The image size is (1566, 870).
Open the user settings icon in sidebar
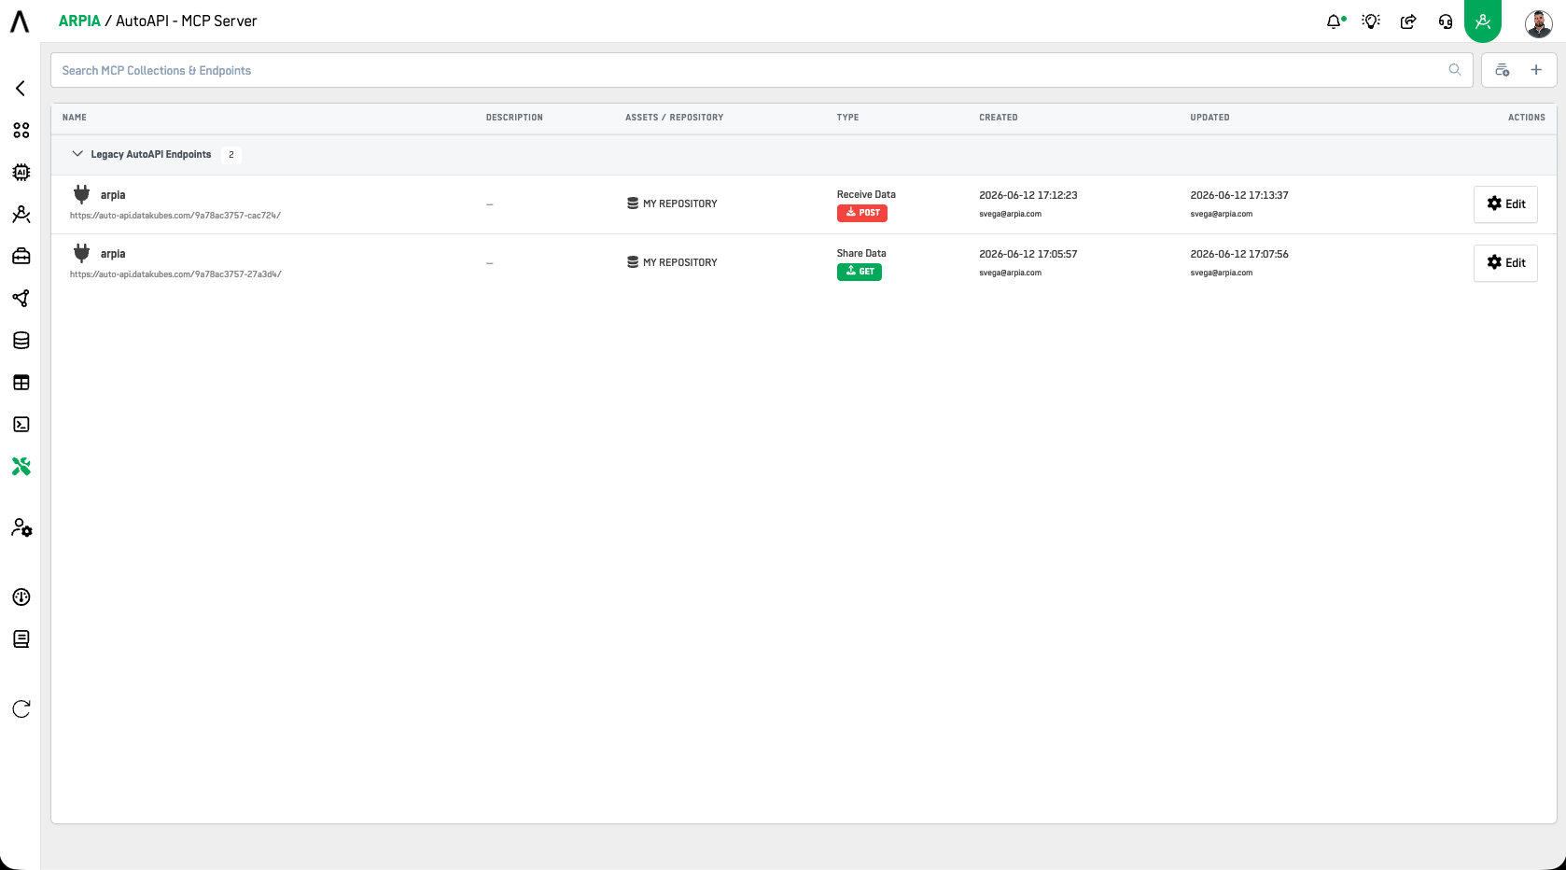click(21, 528)
